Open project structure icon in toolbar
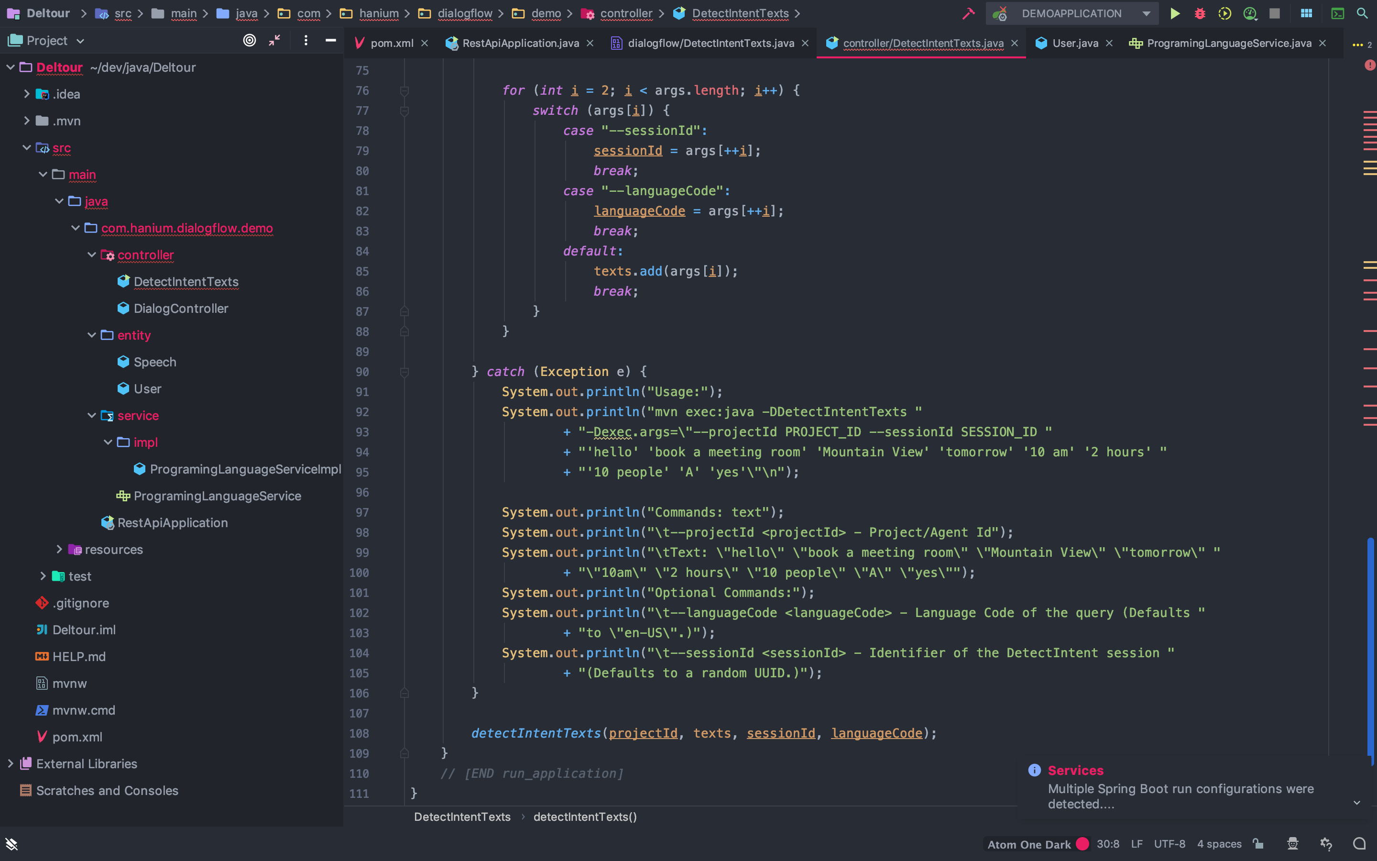Screen dimensions: 1377x861 [x=1306, y=14]
